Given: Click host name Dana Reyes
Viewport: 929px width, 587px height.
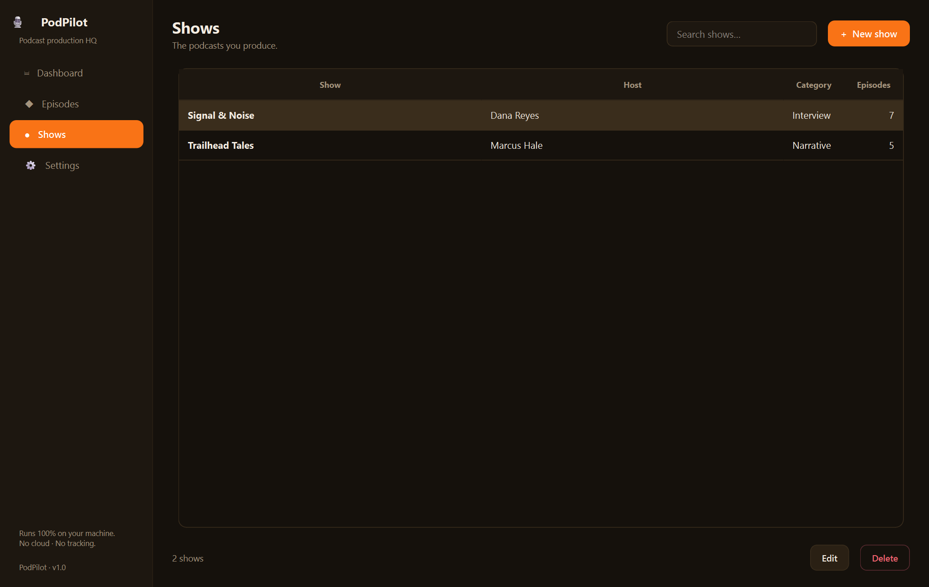Looking at the screenshot, I should 515,116.
